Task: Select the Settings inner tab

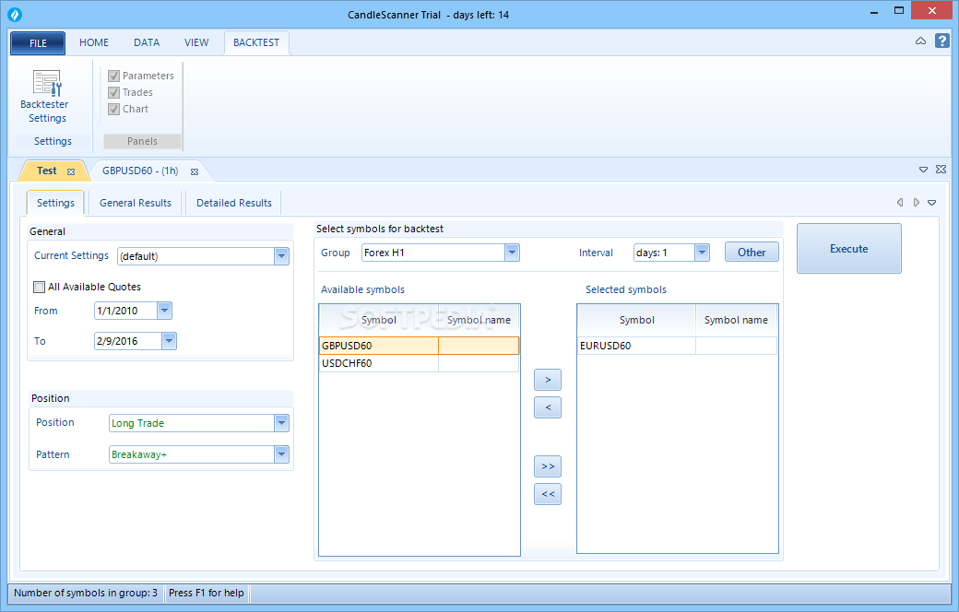Action: click(x=55, y=203)
